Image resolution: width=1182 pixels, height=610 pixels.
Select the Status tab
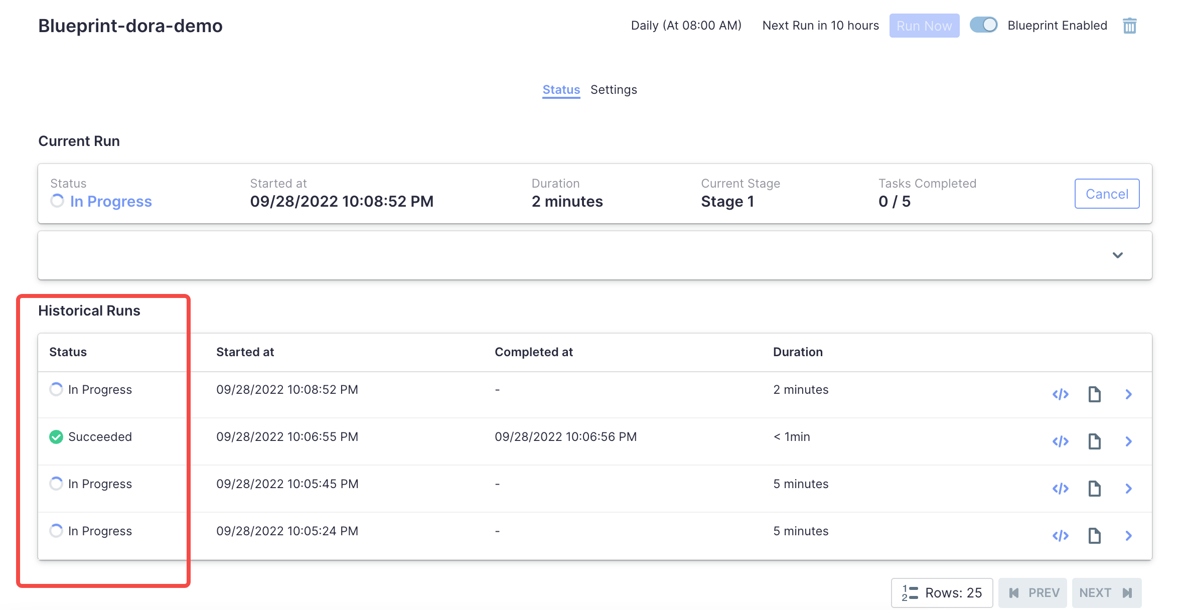(x=561, y=90)
